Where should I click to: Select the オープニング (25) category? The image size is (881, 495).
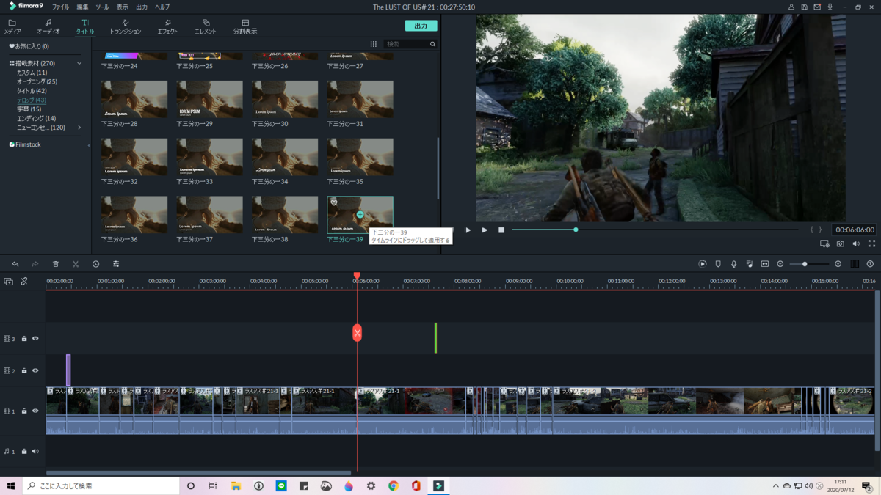click(x=37, y=82)
